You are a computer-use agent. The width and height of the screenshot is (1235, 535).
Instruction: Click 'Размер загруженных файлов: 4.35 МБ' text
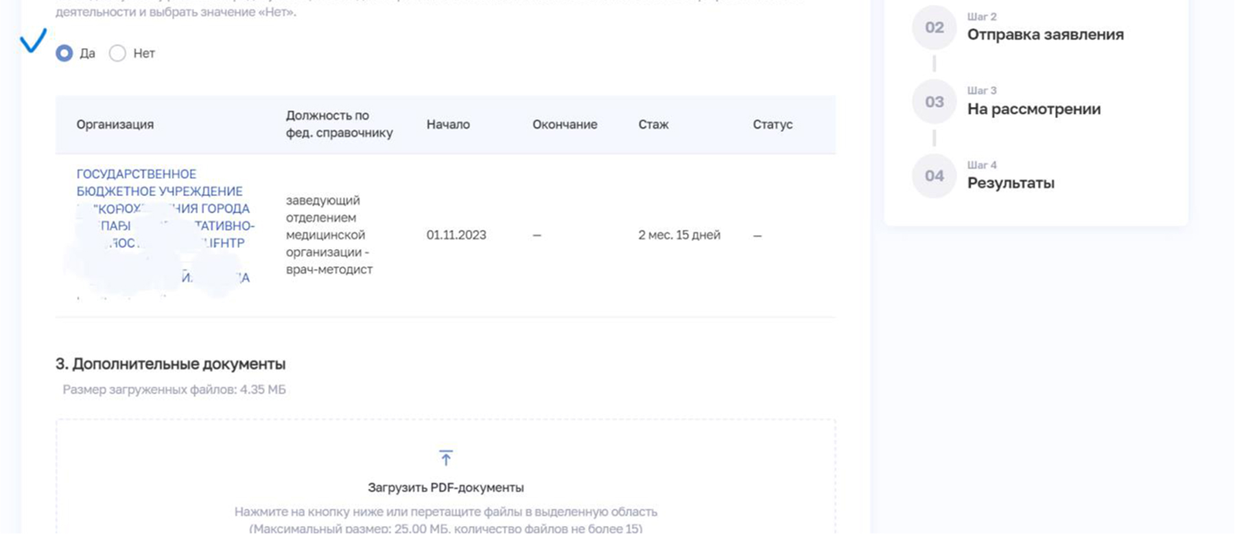[174, 390]
